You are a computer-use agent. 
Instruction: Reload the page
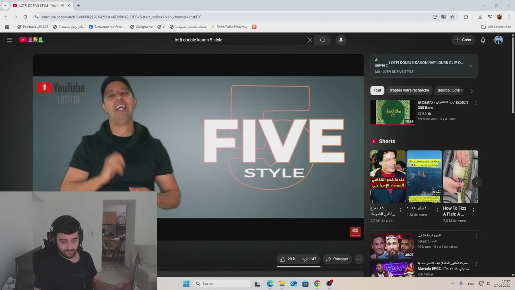point(25,17)
